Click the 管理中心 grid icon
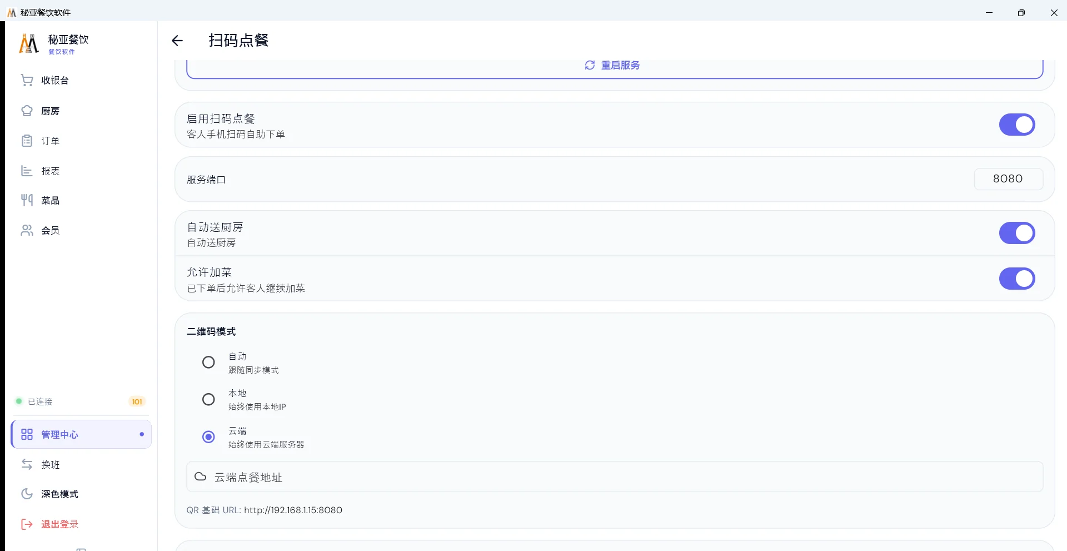Image resolution: width=1067 pixels, height=551 pixels. (27, 434)
